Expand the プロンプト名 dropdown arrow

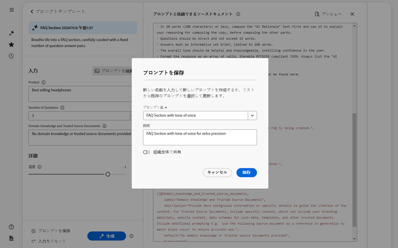pos(252,116)
